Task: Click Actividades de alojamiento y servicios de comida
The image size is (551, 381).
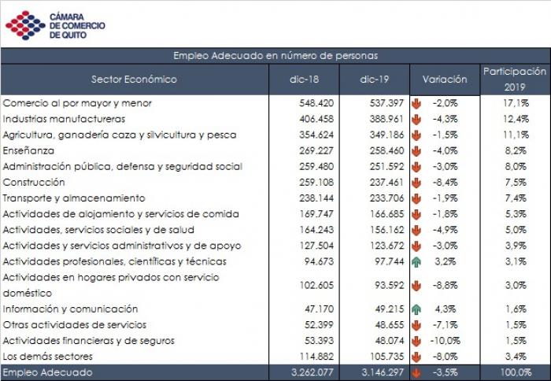Action: click(121, 214)
